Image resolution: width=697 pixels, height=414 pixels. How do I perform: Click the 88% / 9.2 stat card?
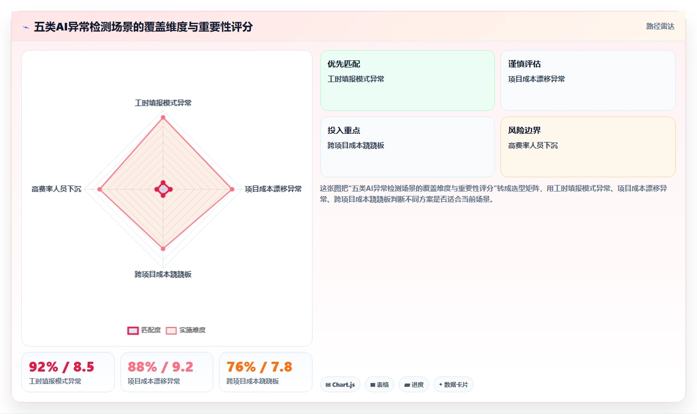click(x=167, y=372)
